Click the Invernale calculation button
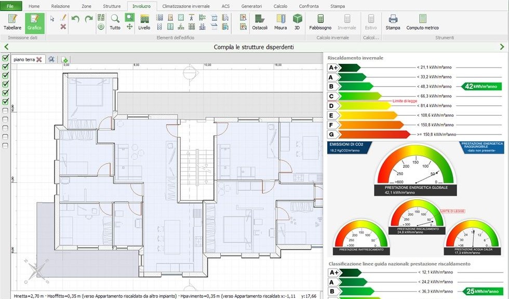Screen dimensions: 509x299 pos(347,22)
